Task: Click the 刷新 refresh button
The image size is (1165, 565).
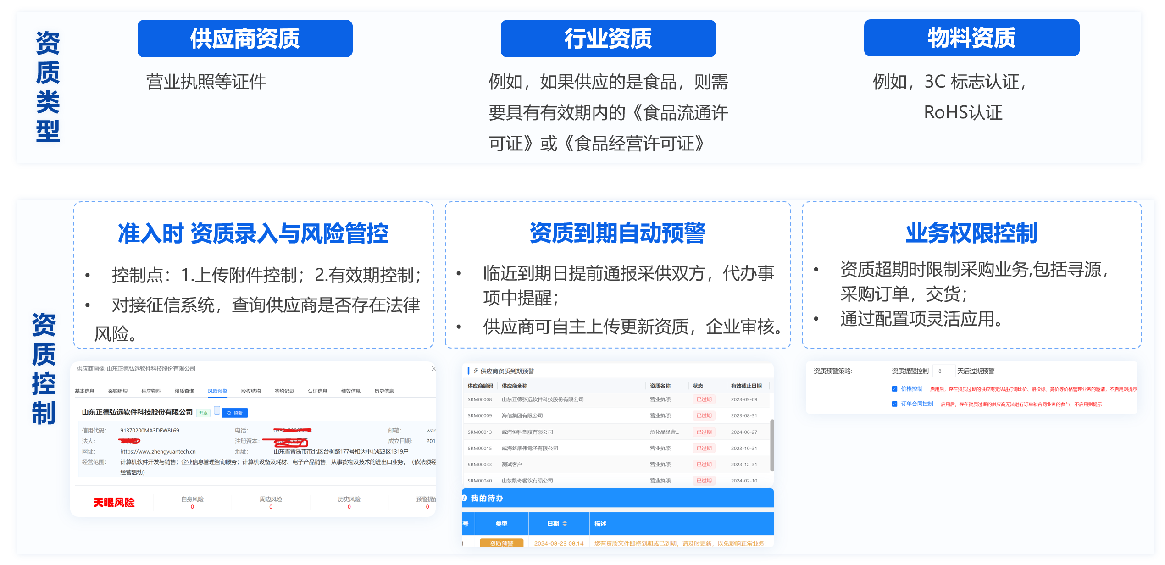Action: [x=234, y=413]
